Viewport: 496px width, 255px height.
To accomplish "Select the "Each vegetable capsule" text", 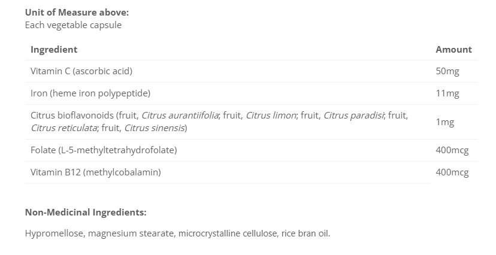I will (x=73, y=25).
